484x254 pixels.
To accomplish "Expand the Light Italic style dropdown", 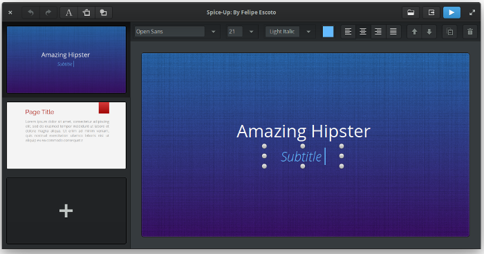I will point(308,32).
